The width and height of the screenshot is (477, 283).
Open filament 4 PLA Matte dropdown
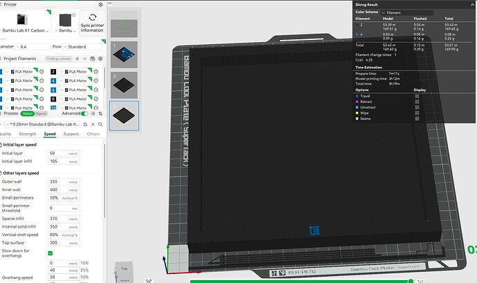75,81
